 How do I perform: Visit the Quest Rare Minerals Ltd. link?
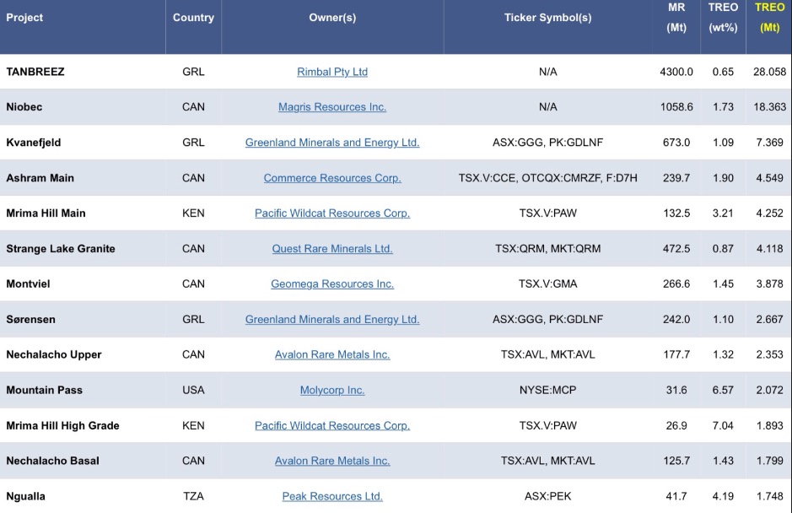332,249
